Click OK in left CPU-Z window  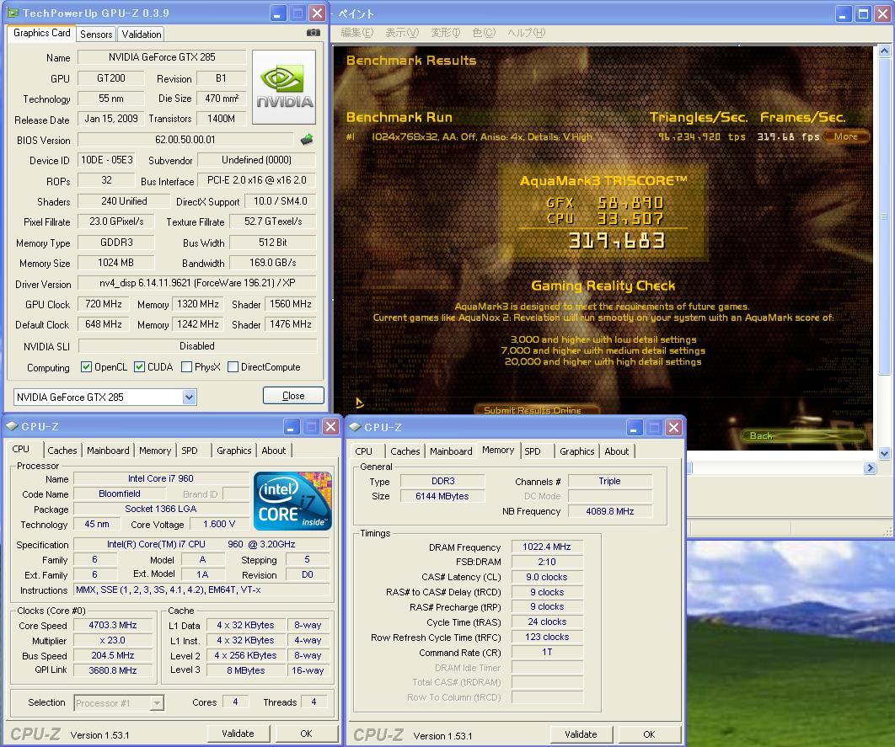(x=306, y=734)
